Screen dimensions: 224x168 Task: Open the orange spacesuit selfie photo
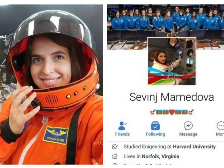coord(51,85)
